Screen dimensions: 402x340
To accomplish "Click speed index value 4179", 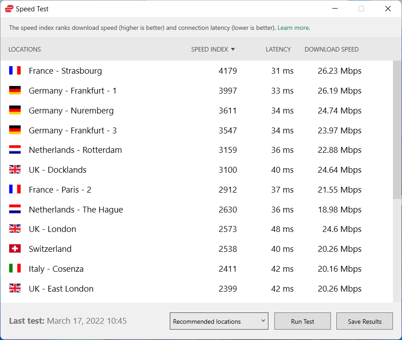I will (228, 71).
